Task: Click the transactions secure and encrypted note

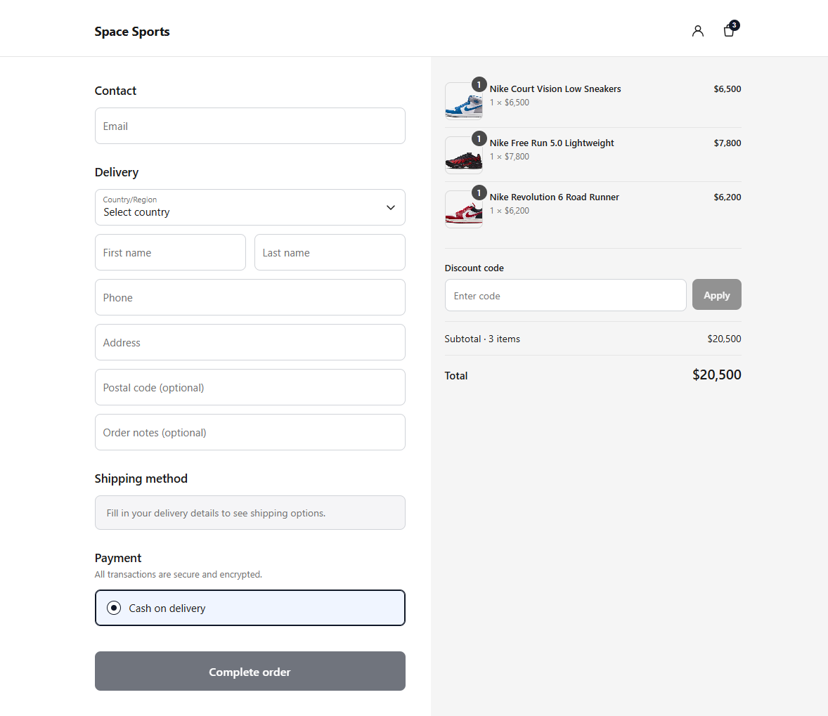Action: click(x=178, y=575)
